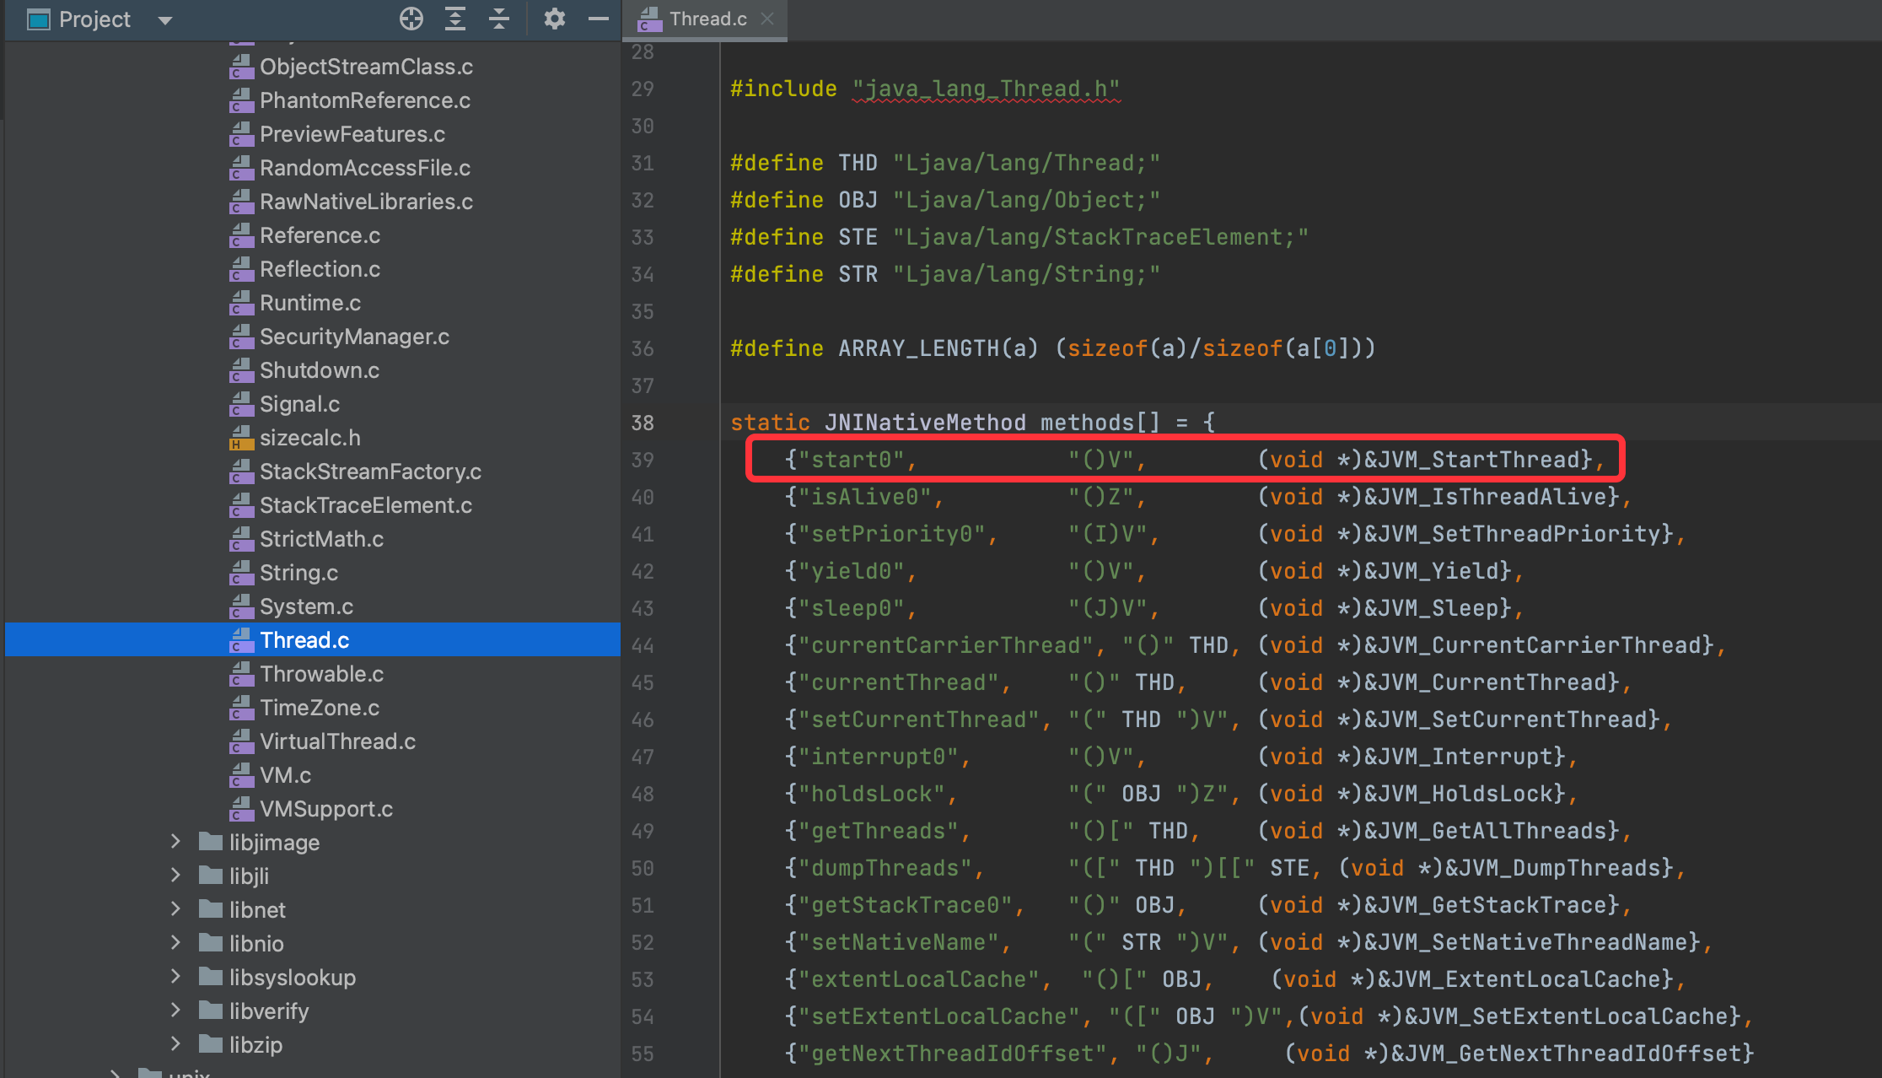This screenshot has height=1078, width=1882.
Task: Open the Project panel settings gear
Action: point(554,19)
